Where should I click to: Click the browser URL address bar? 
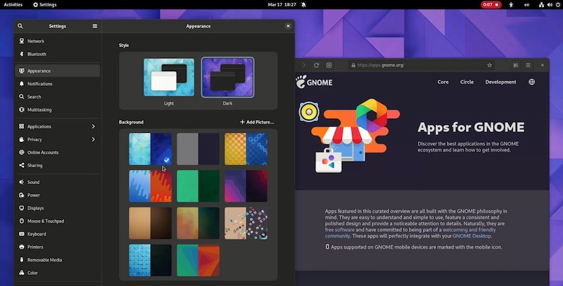tap(422, 65)
